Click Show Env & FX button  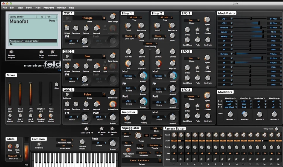(87, 129)
